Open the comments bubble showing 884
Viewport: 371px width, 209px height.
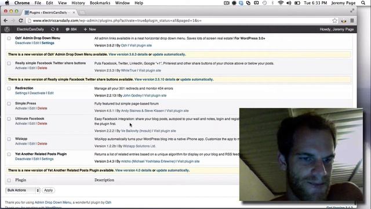pyautogui.click(x=71, y=30)
